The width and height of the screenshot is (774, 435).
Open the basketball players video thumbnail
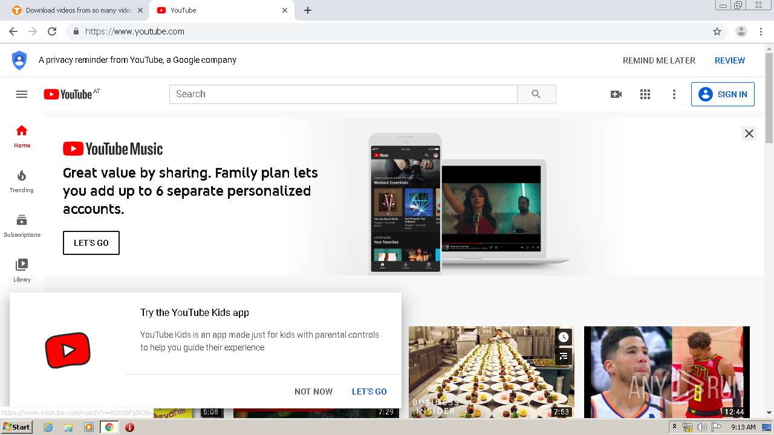667,372
